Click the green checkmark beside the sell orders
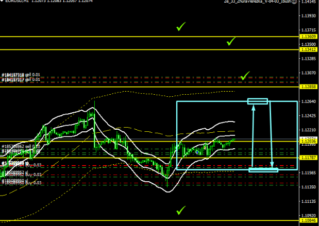This screenshot has width=319, height=226. coord(245,76)
